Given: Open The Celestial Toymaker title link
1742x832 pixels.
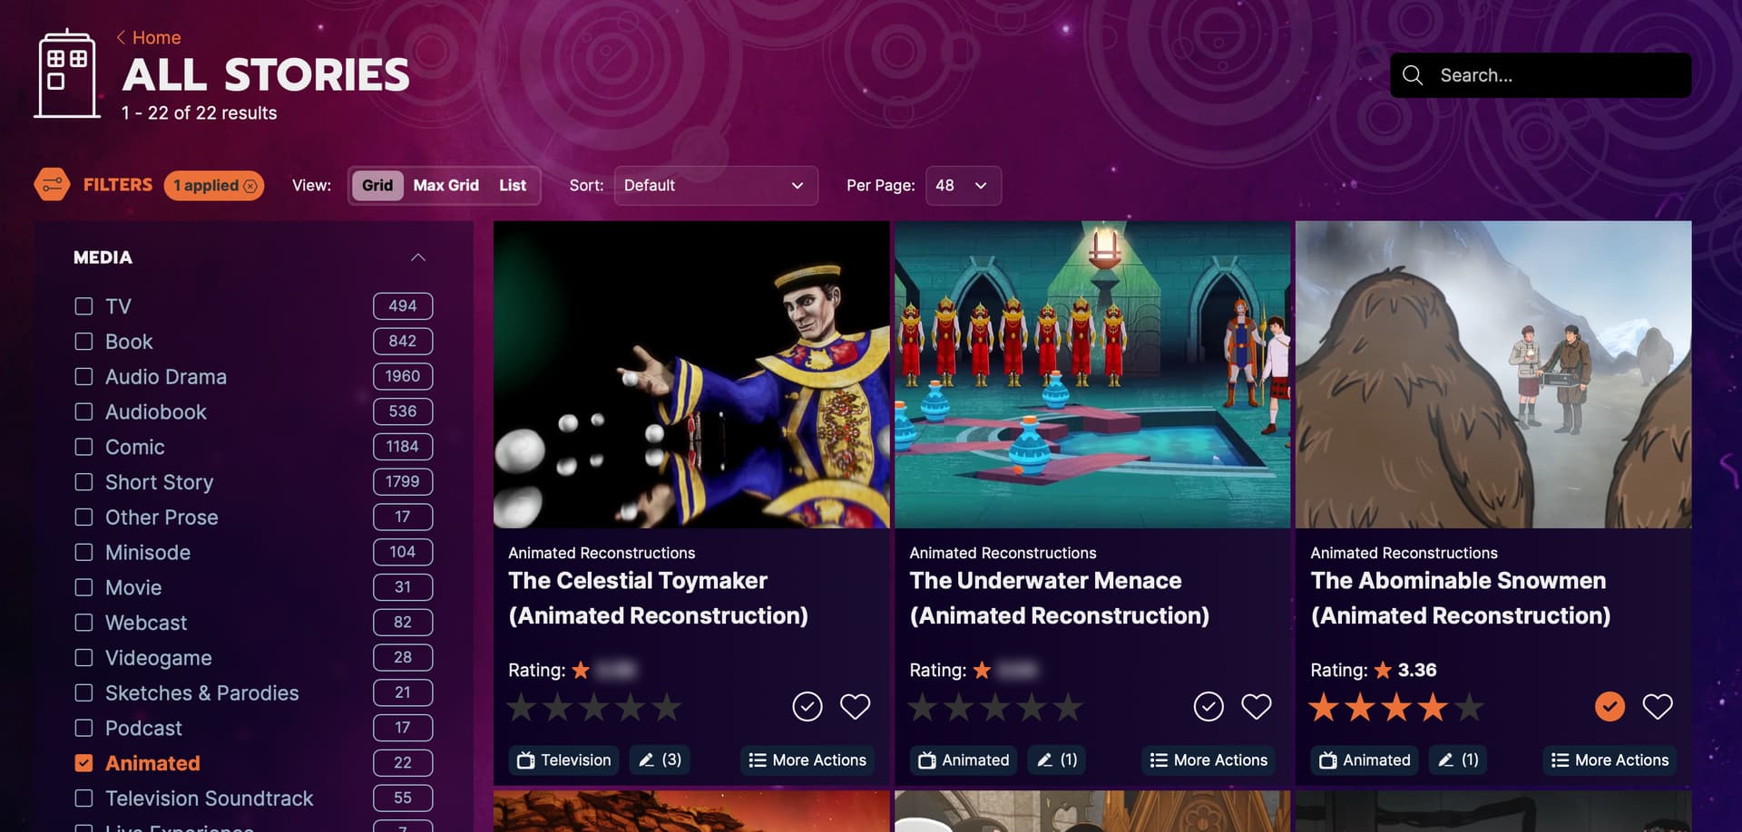Looking at the screenshot, I should [658, 598].
